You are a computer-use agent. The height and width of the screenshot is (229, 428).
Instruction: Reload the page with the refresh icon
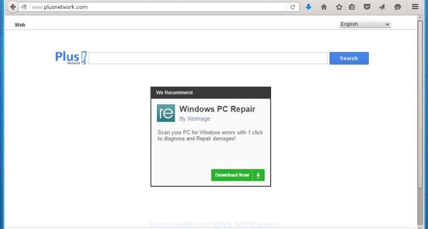(292, 7)
